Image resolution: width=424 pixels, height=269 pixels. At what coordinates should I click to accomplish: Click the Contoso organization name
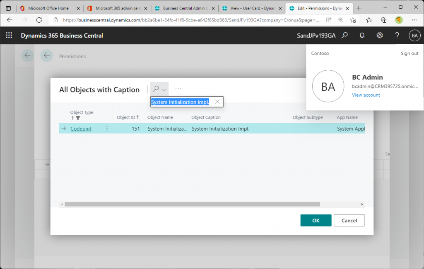320,53
